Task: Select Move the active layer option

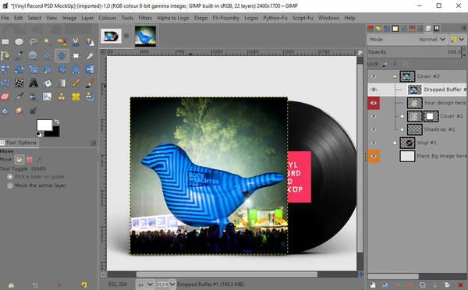Action: coord(41,186)
